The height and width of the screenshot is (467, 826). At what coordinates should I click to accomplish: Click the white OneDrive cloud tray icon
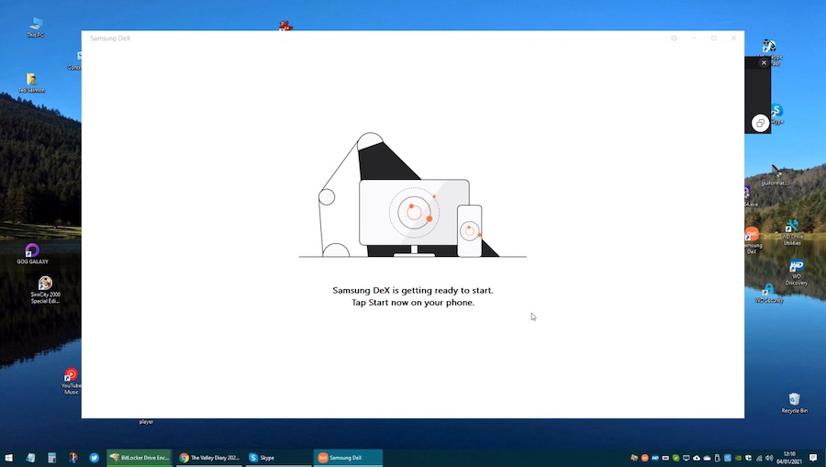pos(707,458)
